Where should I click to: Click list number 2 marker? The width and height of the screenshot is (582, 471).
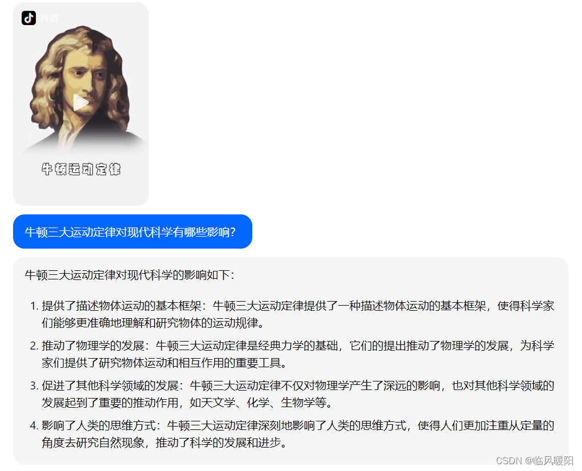pos(34,346)
